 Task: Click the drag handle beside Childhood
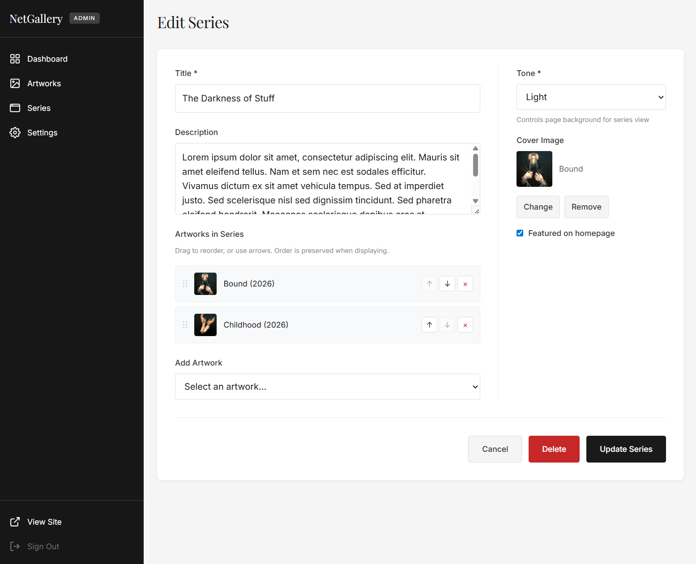point(185,325)
